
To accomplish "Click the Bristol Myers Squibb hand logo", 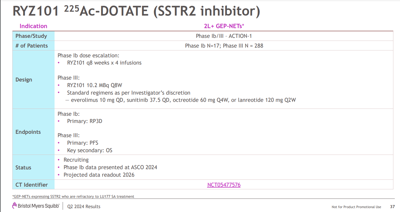I will point(14,206).
